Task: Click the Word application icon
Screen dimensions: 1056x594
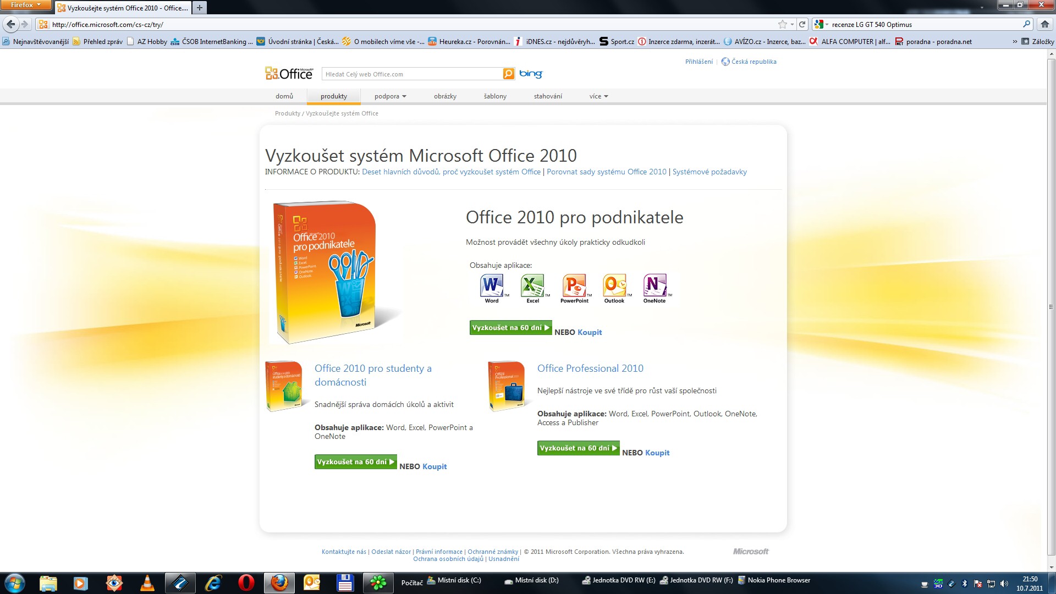Action: point(492,285)
